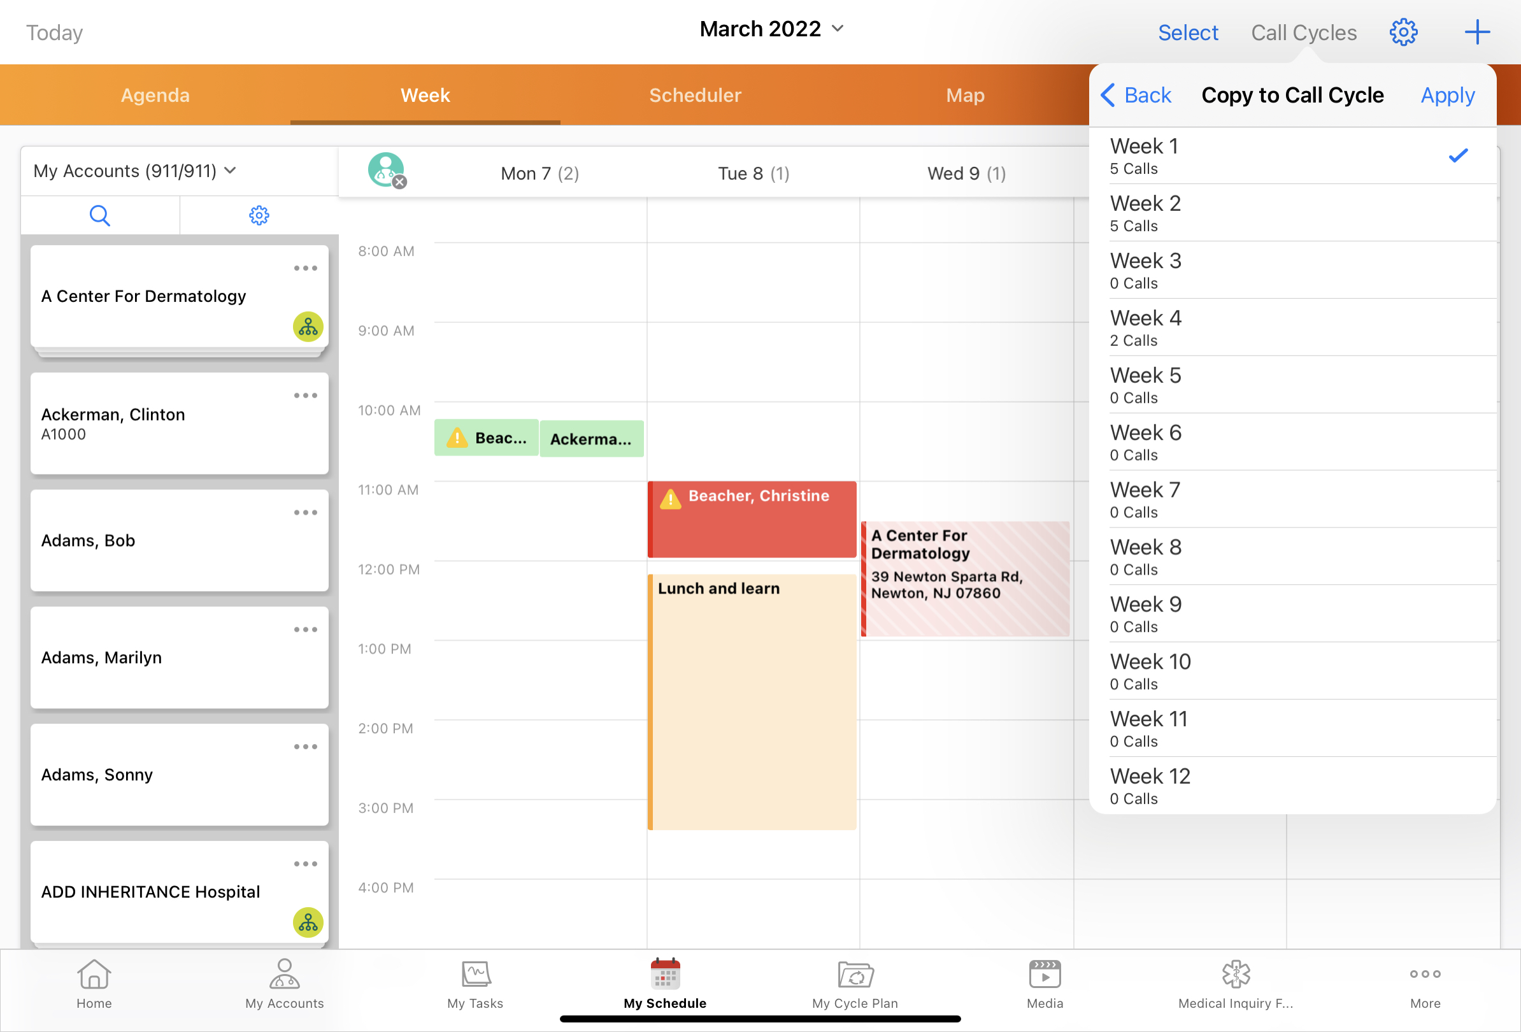Tap the search icon in the accounts panel
Image resolution: width=1521 pixels, height=1032 pixels.
(x=100, y=215)
